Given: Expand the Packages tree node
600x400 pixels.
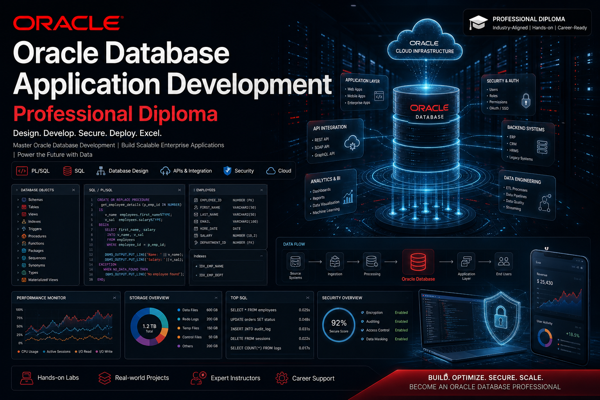Looking at the screenshot, I should point(18,251).
